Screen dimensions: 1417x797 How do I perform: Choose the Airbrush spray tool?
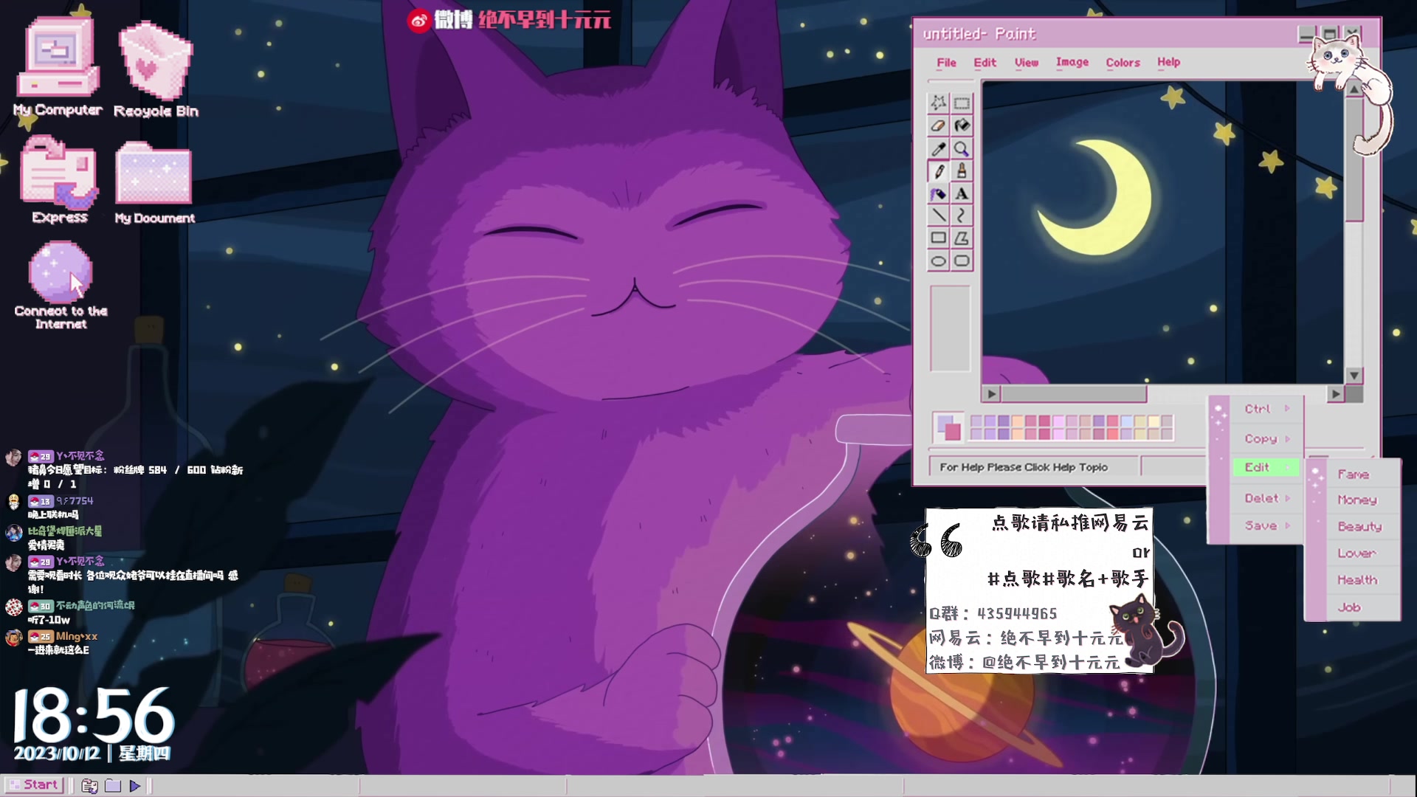[x=938, y=194]
